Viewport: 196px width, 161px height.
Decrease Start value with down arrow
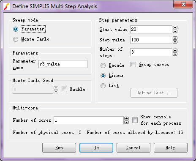[x=175, y=31]
